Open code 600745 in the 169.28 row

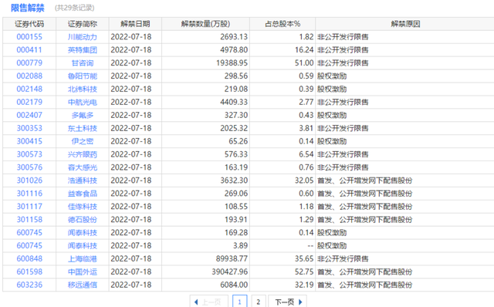click(x=29, y=233)
